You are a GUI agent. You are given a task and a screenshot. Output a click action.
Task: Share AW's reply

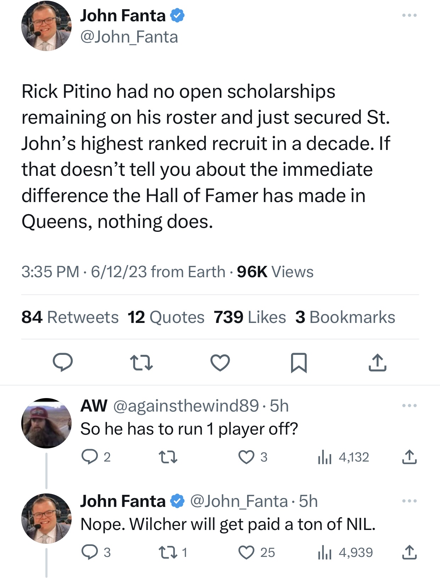[x=409, y=457]
